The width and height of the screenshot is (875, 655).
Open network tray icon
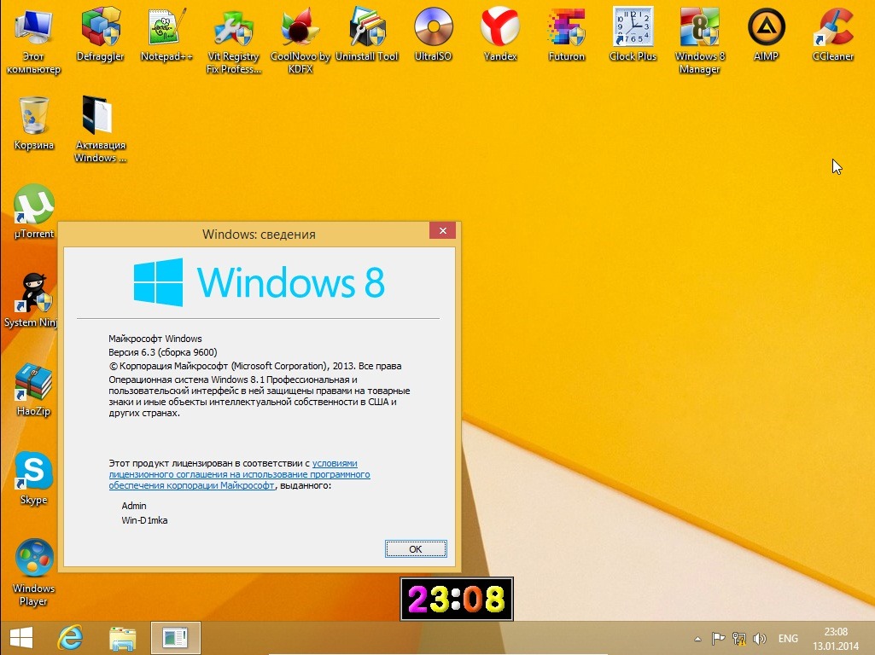pyautogui.click(x=739, y=638)
